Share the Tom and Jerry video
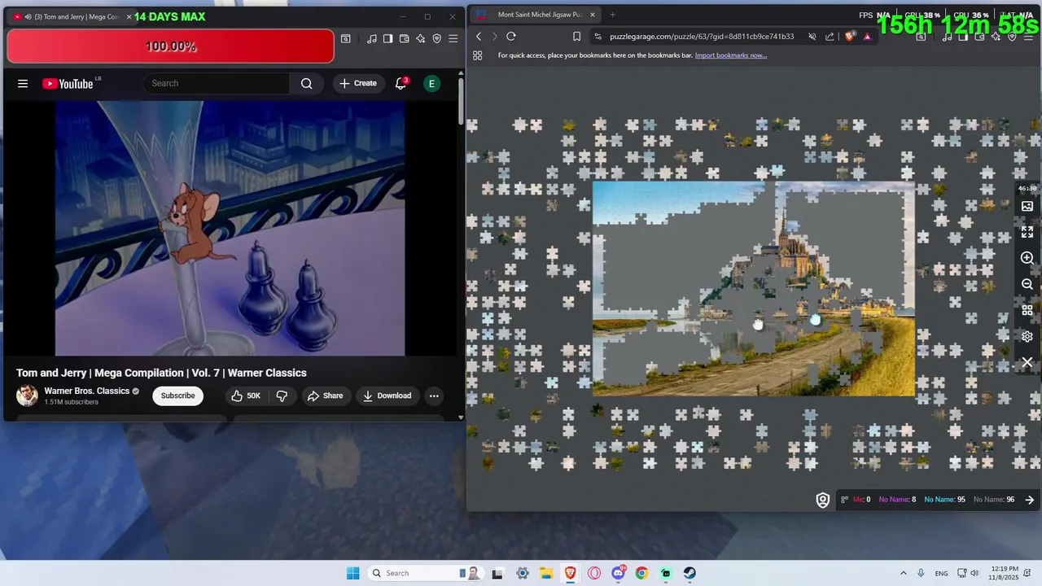The width and height of the screenshot is (1042, 586). (x=325, y=396)
